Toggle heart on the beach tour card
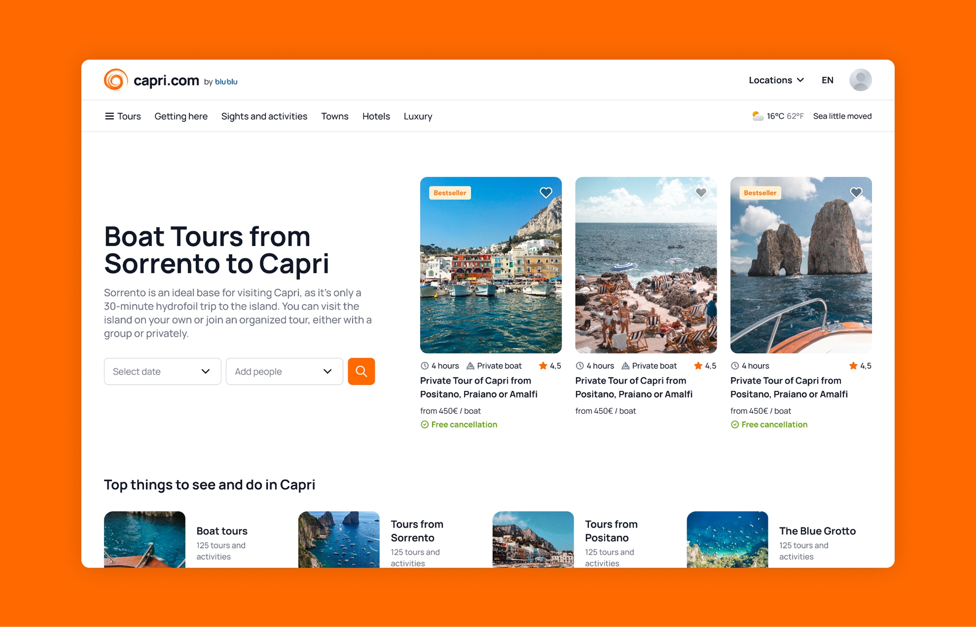 [x=701, y=193]
